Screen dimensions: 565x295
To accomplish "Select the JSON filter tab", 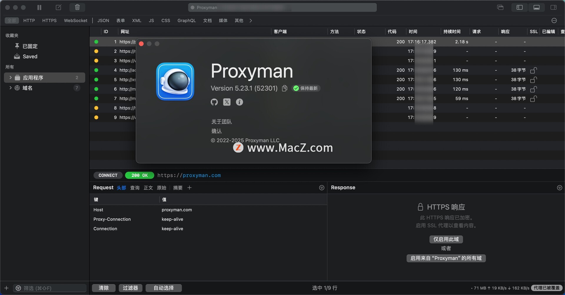I will [x=103, y=20].
